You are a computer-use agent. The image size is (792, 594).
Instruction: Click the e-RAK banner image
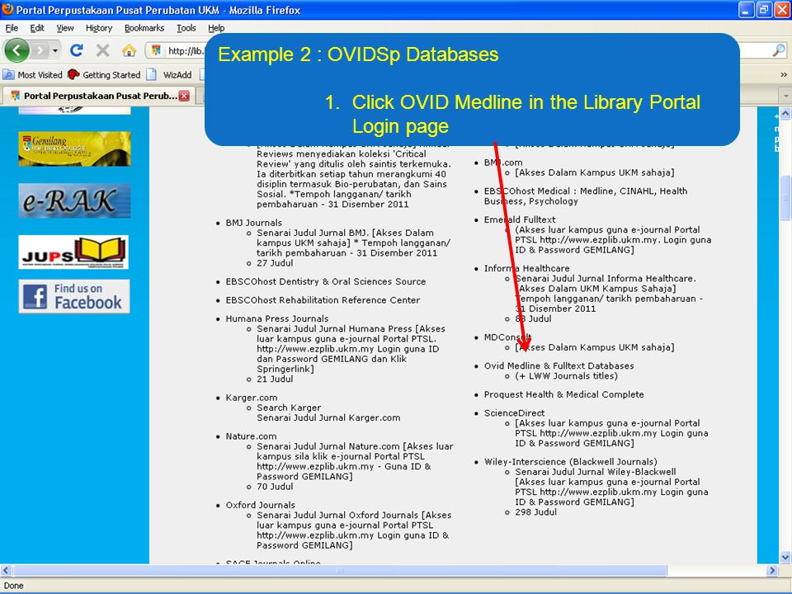click(75, 200)
